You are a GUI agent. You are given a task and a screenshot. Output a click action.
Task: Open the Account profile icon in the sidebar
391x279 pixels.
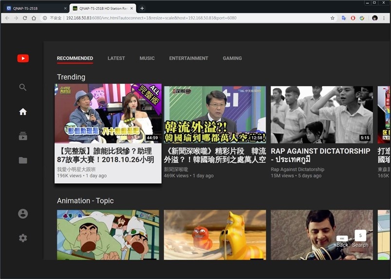23,214
